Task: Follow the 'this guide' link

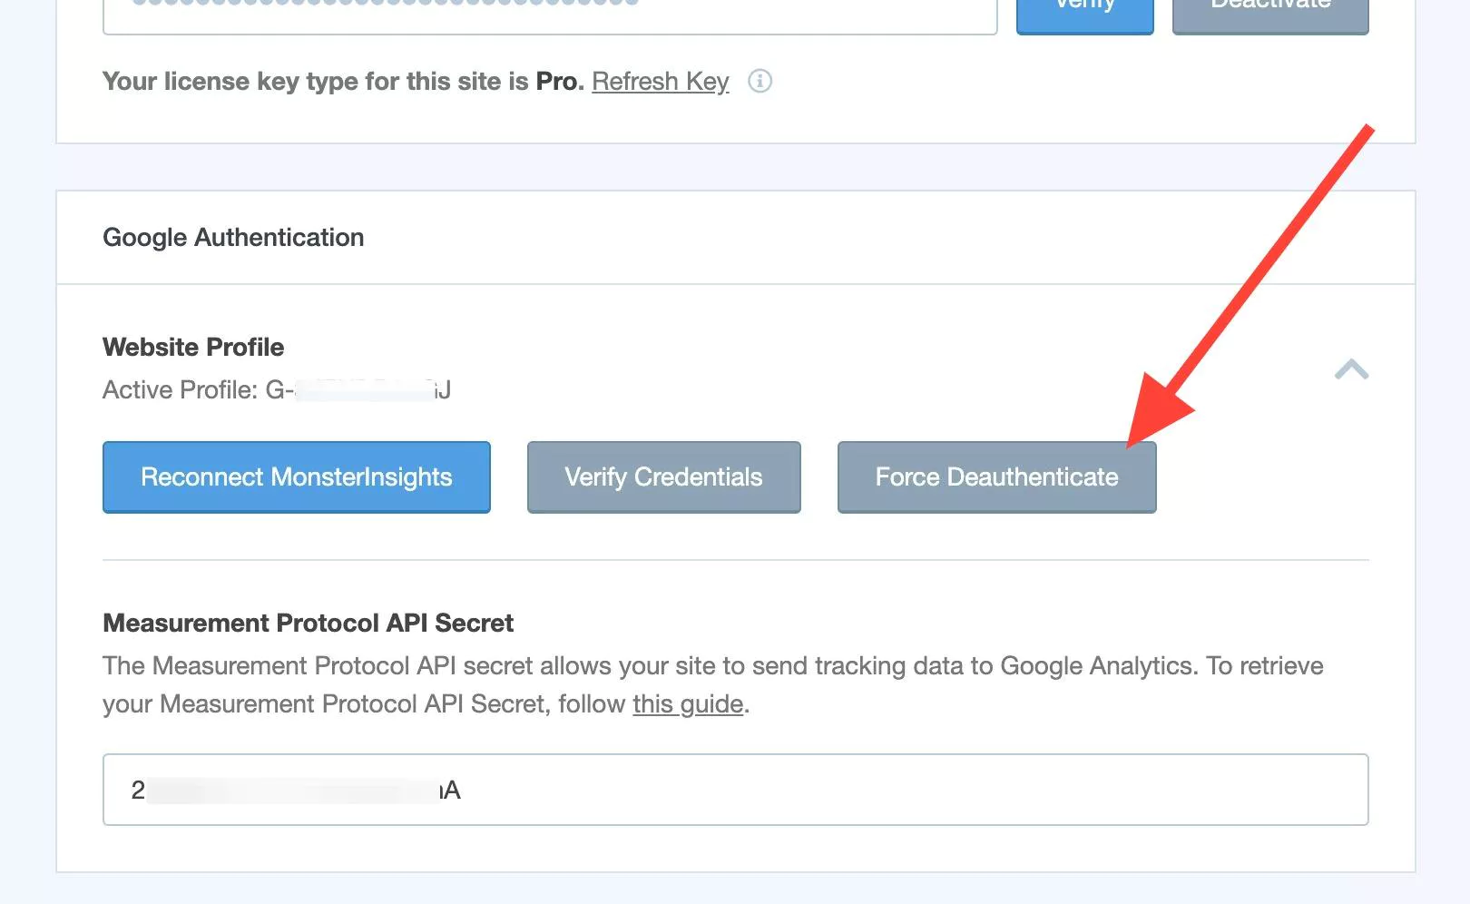Action: click(687, 704)
